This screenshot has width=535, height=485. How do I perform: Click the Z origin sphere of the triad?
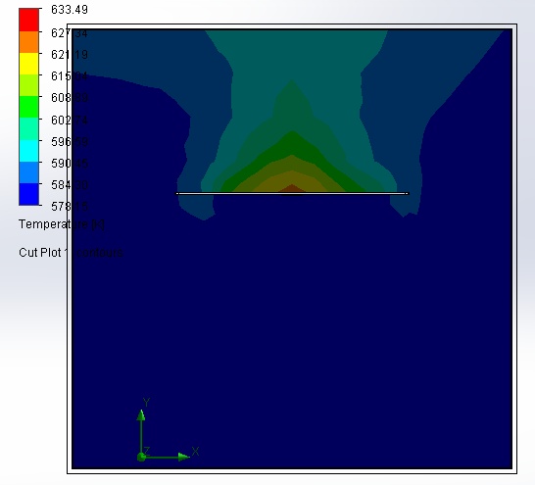point(141,457)
